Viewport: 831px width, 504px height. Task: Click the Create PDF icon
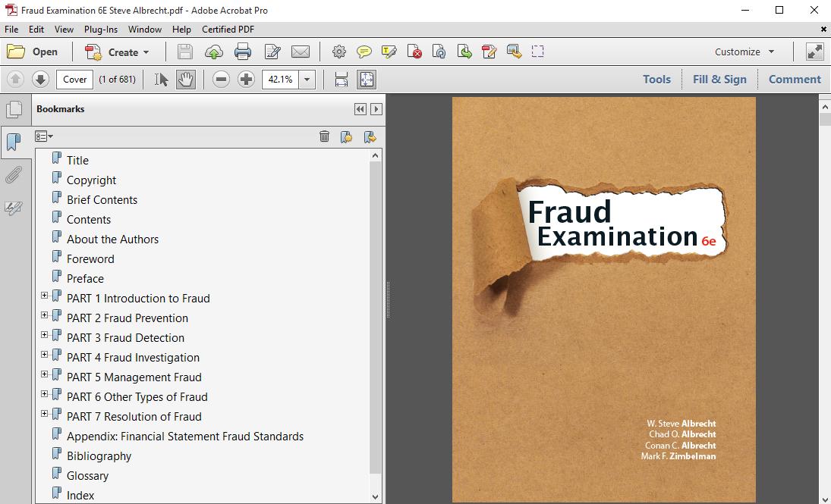[x=94, y=52]
